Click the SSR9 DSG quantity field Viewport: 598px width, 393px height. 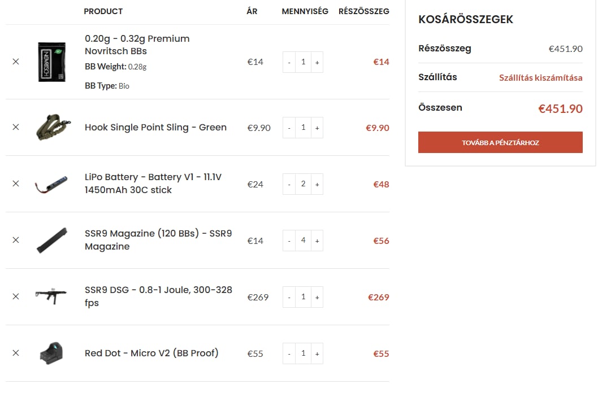(303, 297)
